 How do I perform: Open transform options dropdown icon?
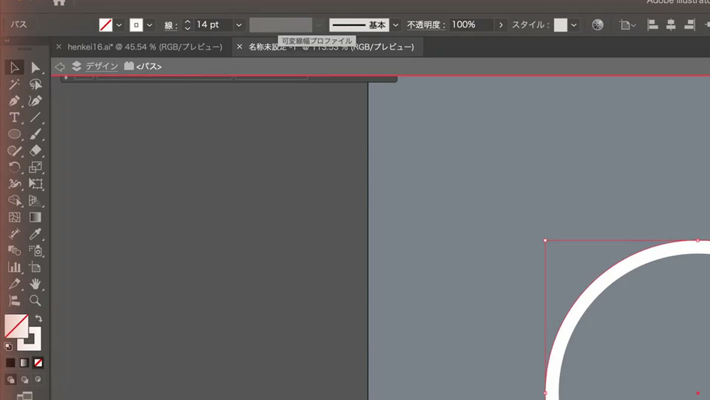(x=627, y=25)
